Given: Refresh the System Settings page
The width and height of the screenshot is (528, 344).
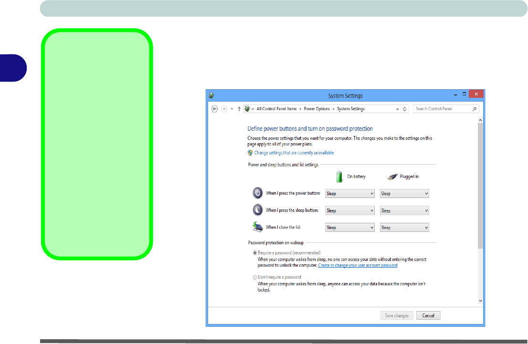Looking at the screenshot, I should [405, 109].
